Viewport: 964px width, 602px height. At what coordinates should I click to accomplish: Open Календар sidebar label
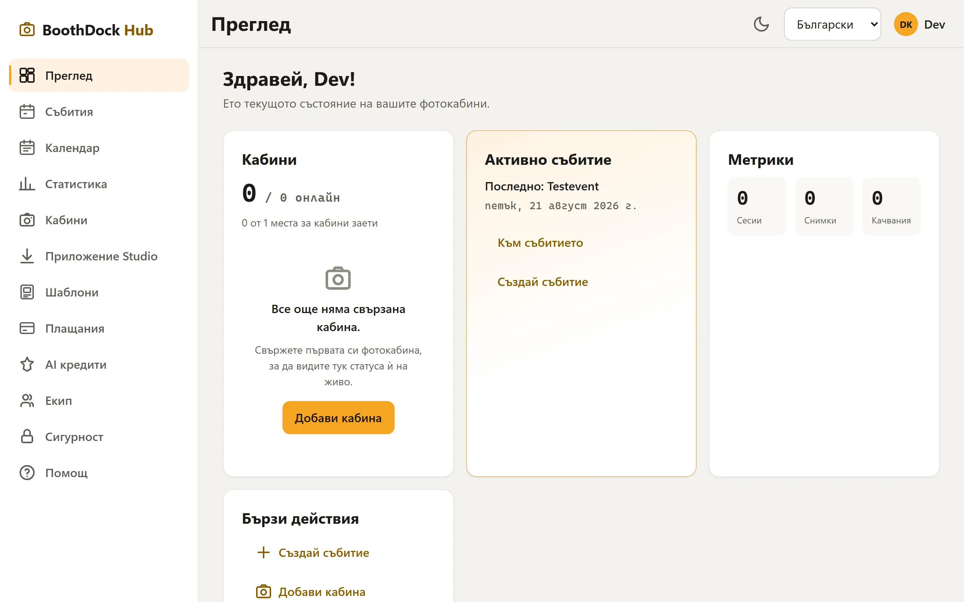pos(73,148)
